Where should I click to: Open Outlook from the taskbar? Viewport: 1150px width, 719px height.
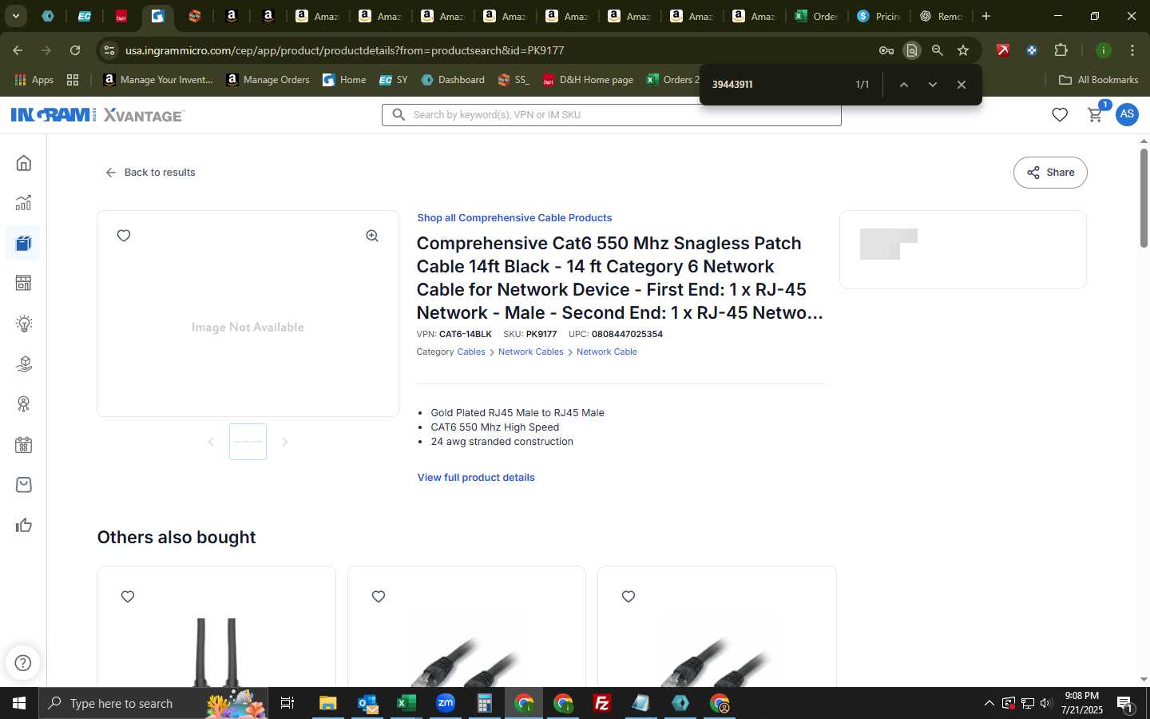[x=367, y=703]
